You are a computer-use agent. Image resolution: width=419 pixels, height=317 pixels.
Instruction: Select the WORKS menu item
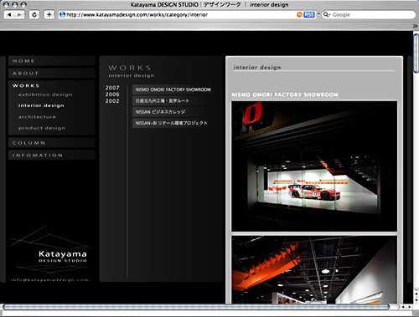pos(26,85)
